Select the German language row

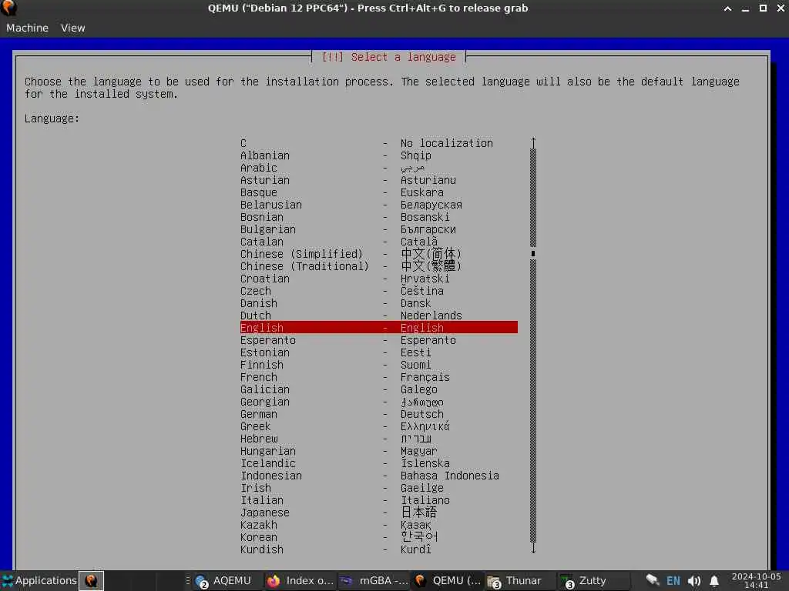point(379,414)
